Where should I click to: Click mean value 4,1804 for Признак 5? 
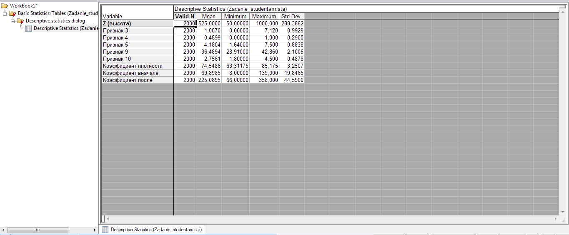click(x=209, y=45)
